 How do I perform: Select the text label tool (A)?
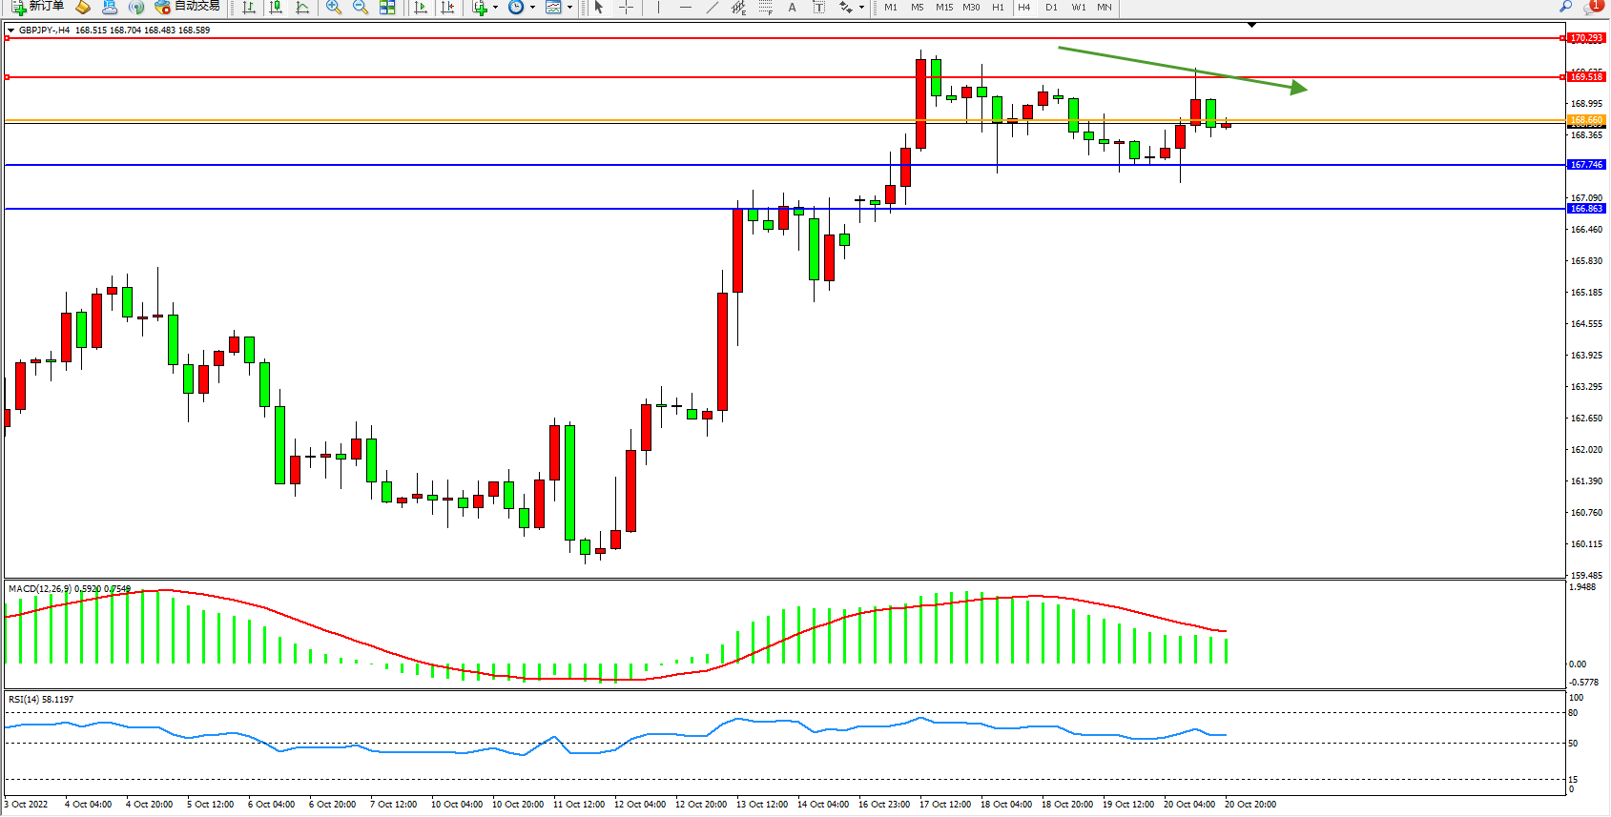[x=792, y=8]
